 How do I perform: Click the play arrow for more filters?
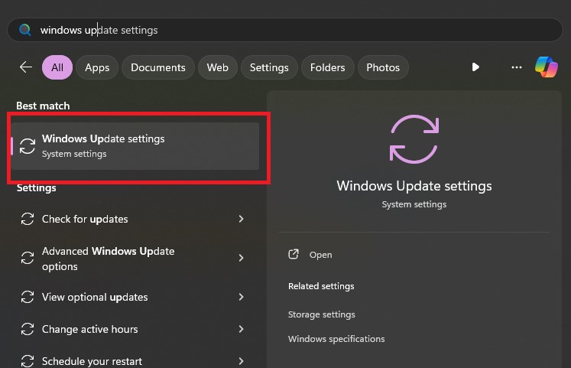click(x=475, y=67)
